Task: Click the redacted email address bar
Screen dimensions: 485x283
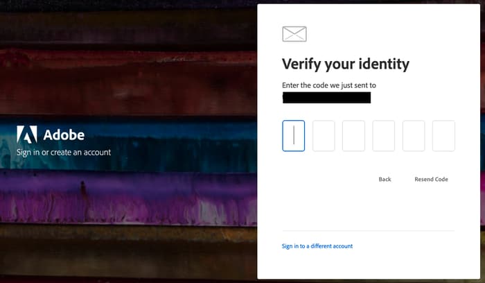Action: [x=326, y=98]
